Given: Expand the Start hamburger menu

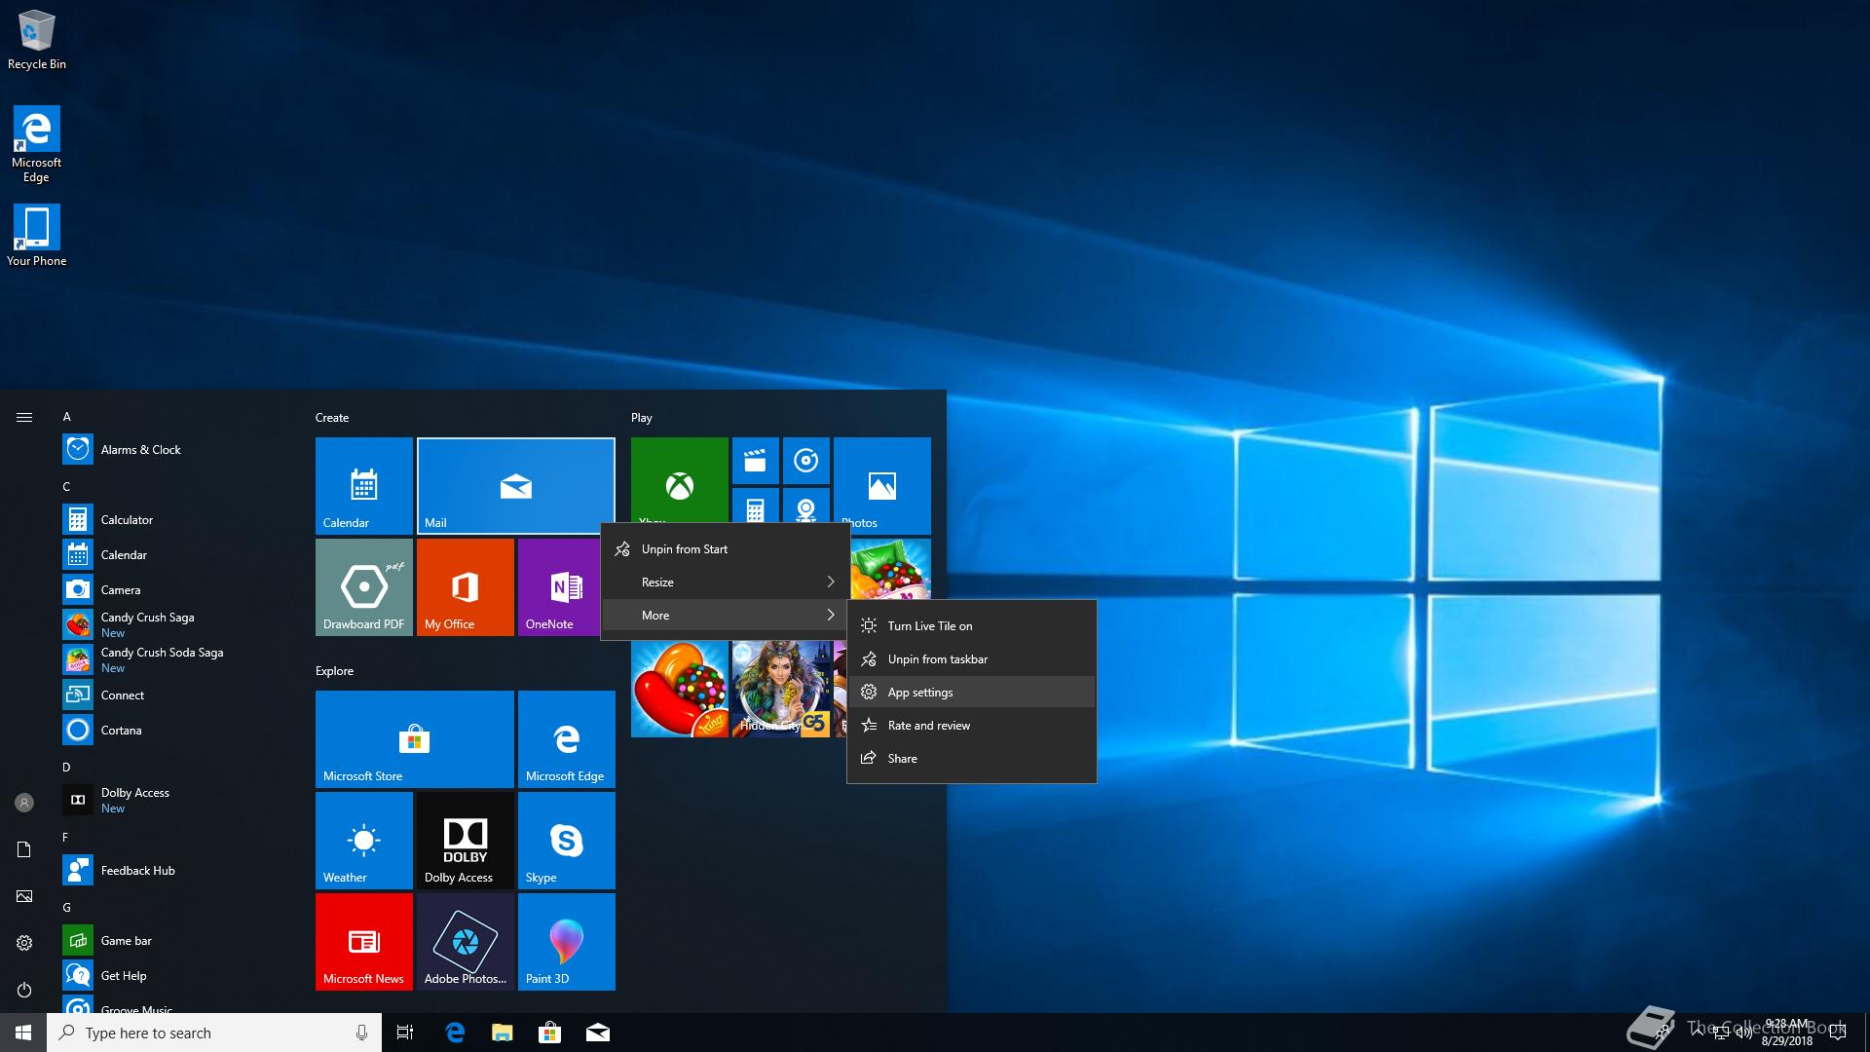Looking at the screenshot, I should pos(24,417).
